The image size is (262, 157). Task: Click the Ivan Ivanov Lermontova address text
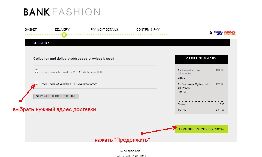pyautogui.click(x=71, y=72)
